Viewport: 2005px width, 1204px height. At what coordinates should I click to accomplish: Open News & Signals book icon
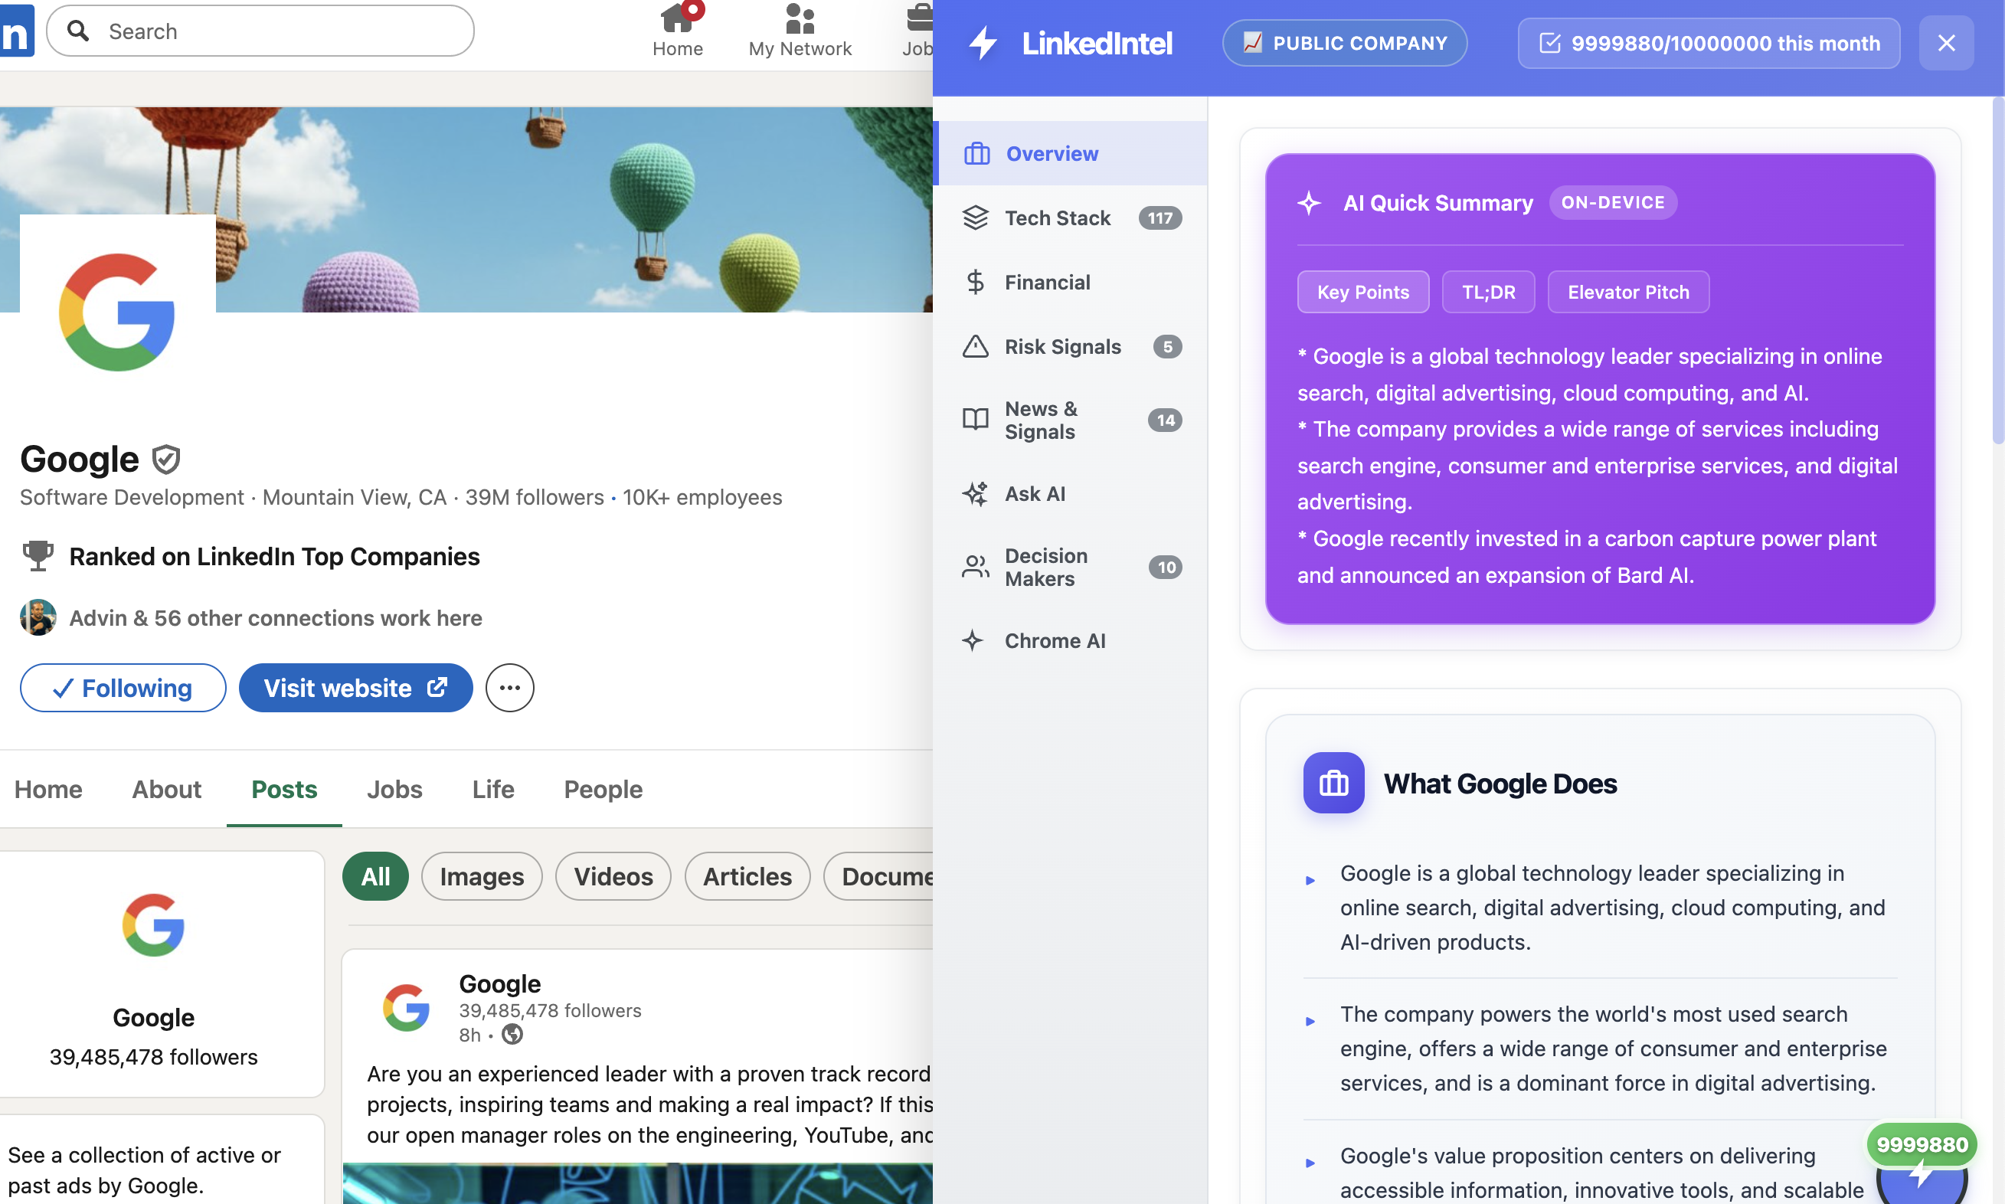point(975,420)
